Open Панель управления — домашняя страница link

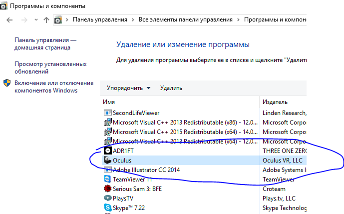point(45,43)
